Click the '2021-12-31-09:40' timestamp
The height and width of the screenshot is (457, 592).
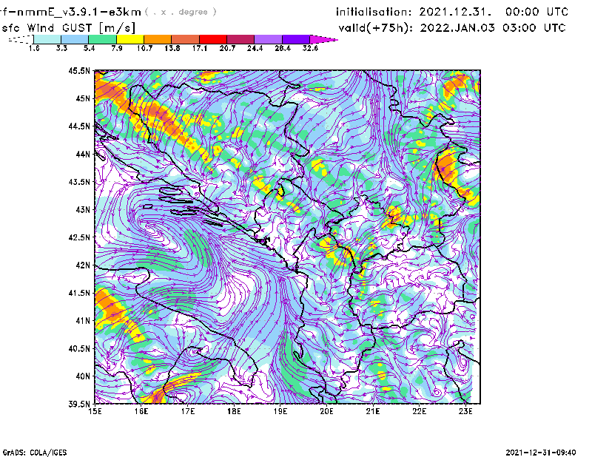(x=541, y=452)
